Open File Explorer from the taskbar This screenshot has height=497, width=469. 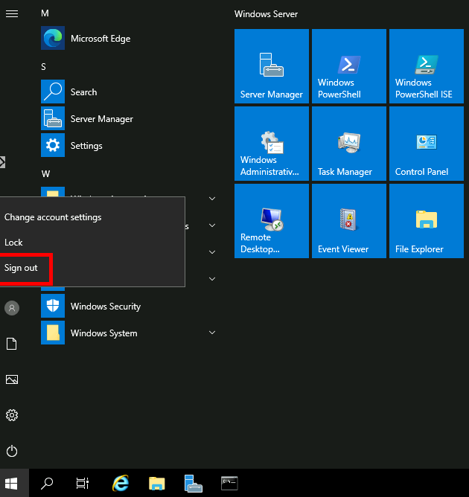(156, 484)
